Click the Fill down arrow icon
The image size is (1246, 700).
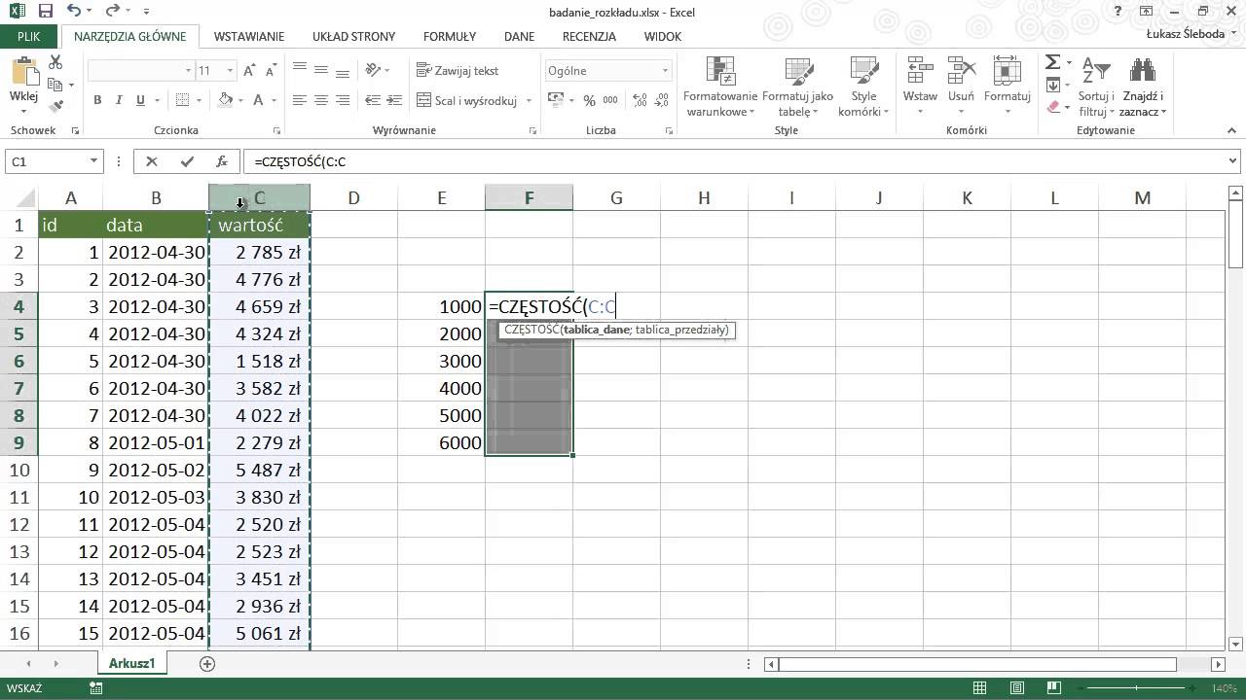(x=1053, y=85)
